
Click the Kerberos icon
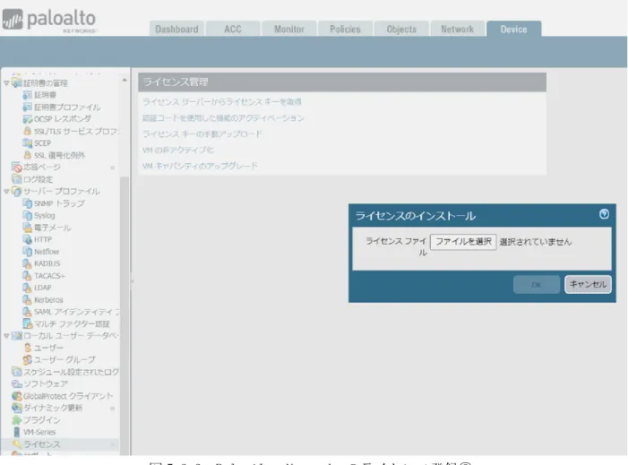tap(27, 299)
